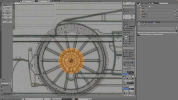
Task: Click Add Image button
Action: click(129, 67)
